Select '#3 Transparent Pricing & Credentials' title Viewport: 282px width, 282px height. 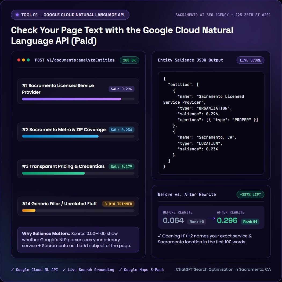point(63,166)
